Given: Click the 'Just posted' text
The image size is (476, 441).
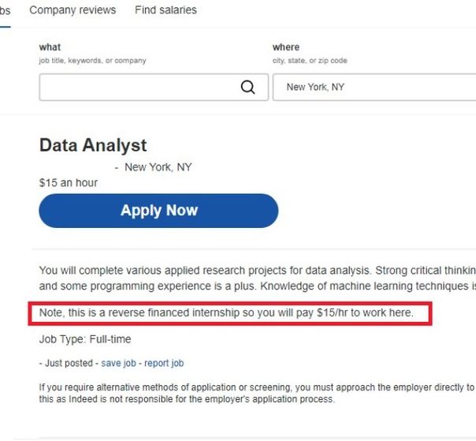Looking at the screenshot, I should tap(68, 364).
